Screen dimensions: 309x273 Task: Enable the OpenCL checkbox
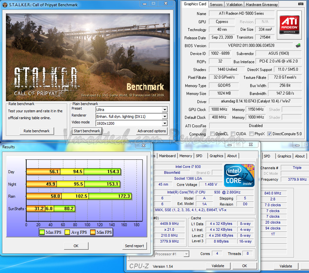point(212,134)
